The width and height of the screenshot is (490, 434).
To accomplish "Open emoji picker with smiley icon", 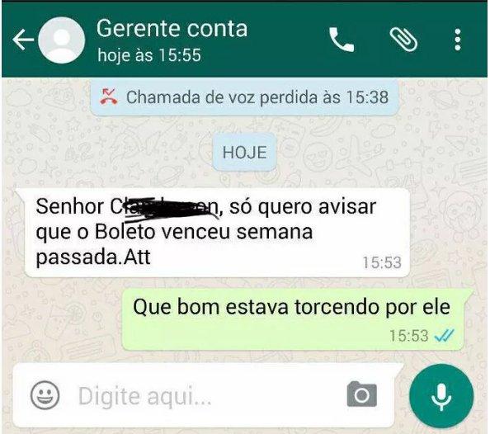I will pos(45,395).
